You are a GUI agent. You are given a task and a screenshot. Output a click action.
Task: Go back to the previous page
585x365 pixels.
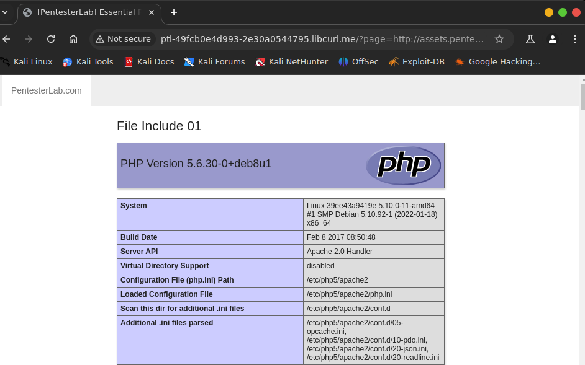coord(6,39)
